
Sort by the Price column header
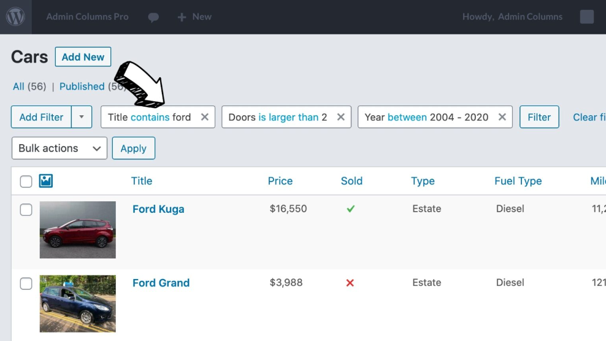280,181
